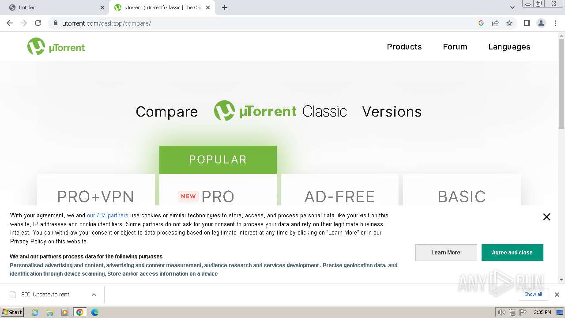Switch to Chrome in the taskbar
The image size is (565, 318).
(80, 312)
